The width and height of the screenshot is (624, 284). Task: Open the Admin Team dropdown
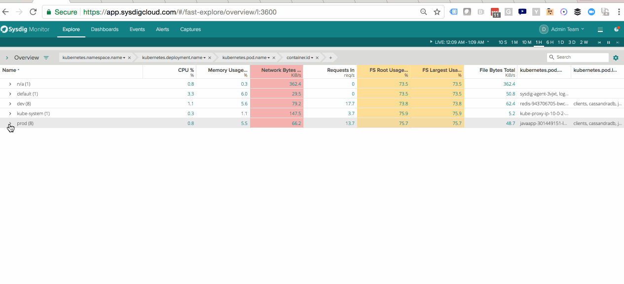click(x=568, y=29)
